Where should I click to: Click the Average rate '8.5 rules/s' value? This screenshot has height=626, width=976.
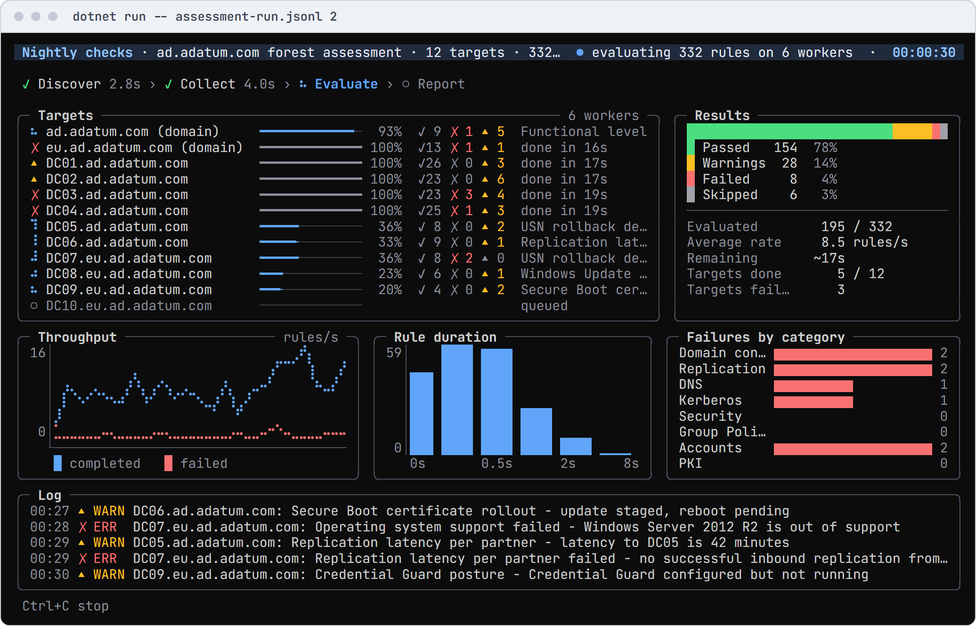(x=864, y=242)
